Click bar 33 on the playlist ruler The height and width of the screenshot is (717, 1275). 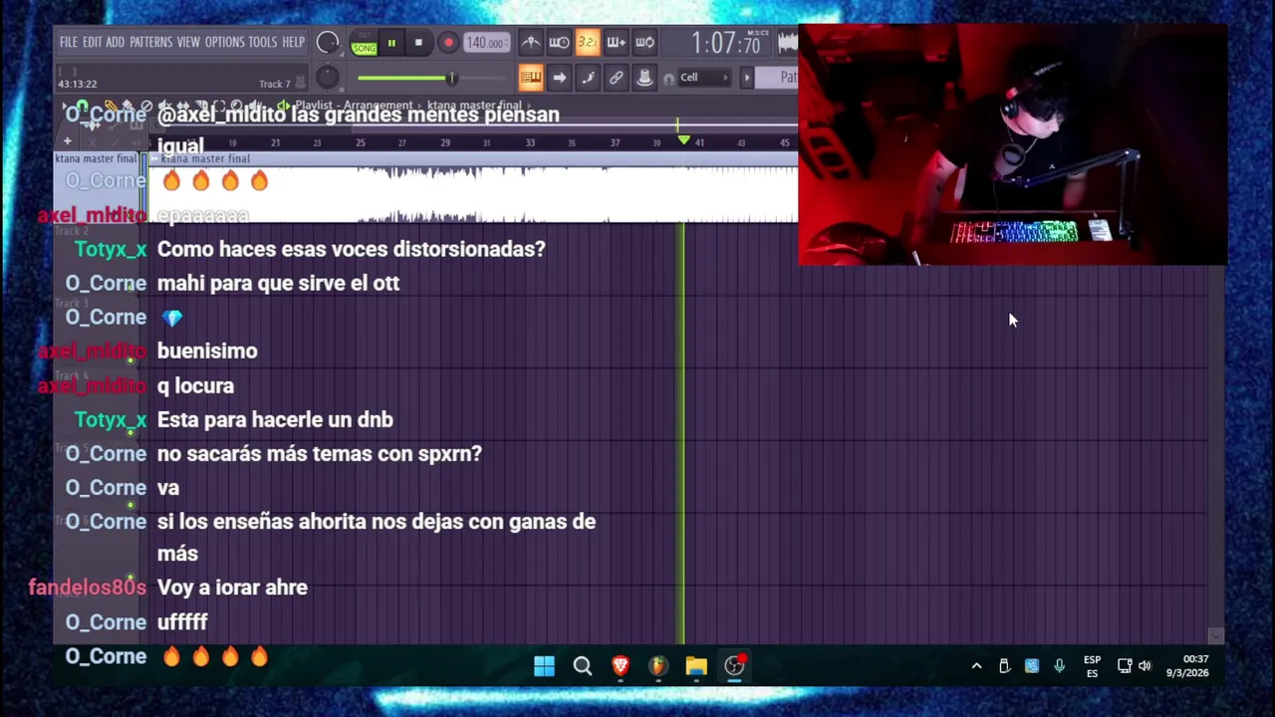click(530, 143)
